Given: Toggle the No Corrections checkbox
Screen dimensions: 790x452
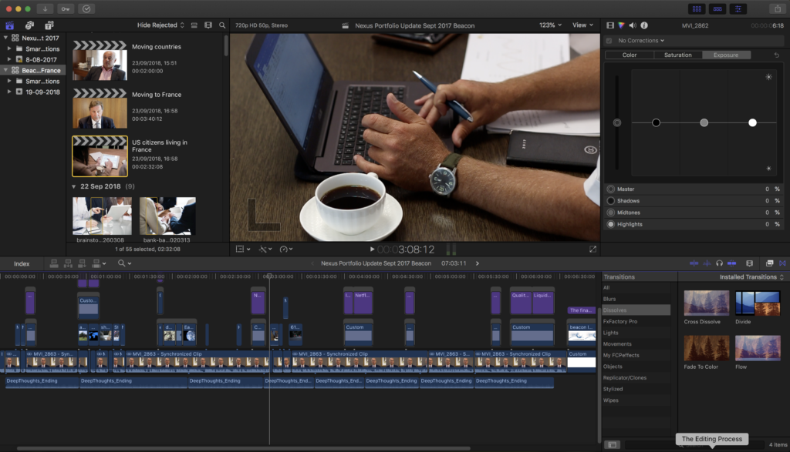Looking at the screenshot, I should tap(609, 40).
